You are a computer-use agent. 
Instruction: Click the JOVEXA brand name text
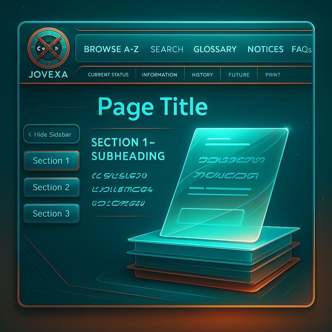coord(48,74)
